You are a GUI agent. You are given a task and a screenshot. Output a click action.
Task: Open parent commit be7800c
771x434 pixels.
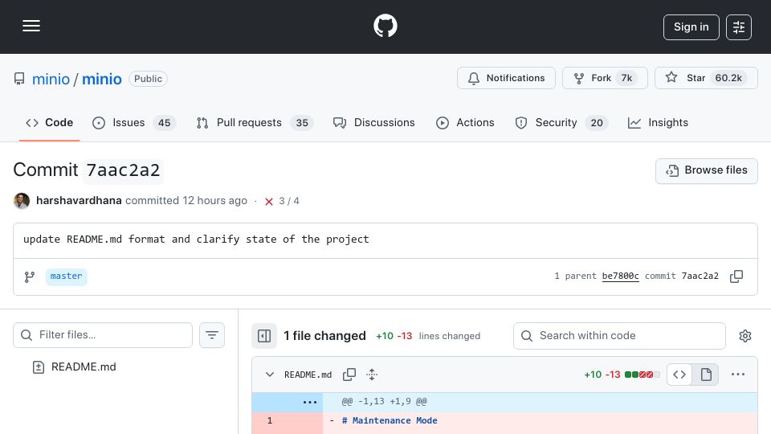pos(620,276)
